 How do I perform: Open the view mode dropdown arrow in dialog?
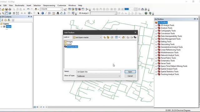119,37
